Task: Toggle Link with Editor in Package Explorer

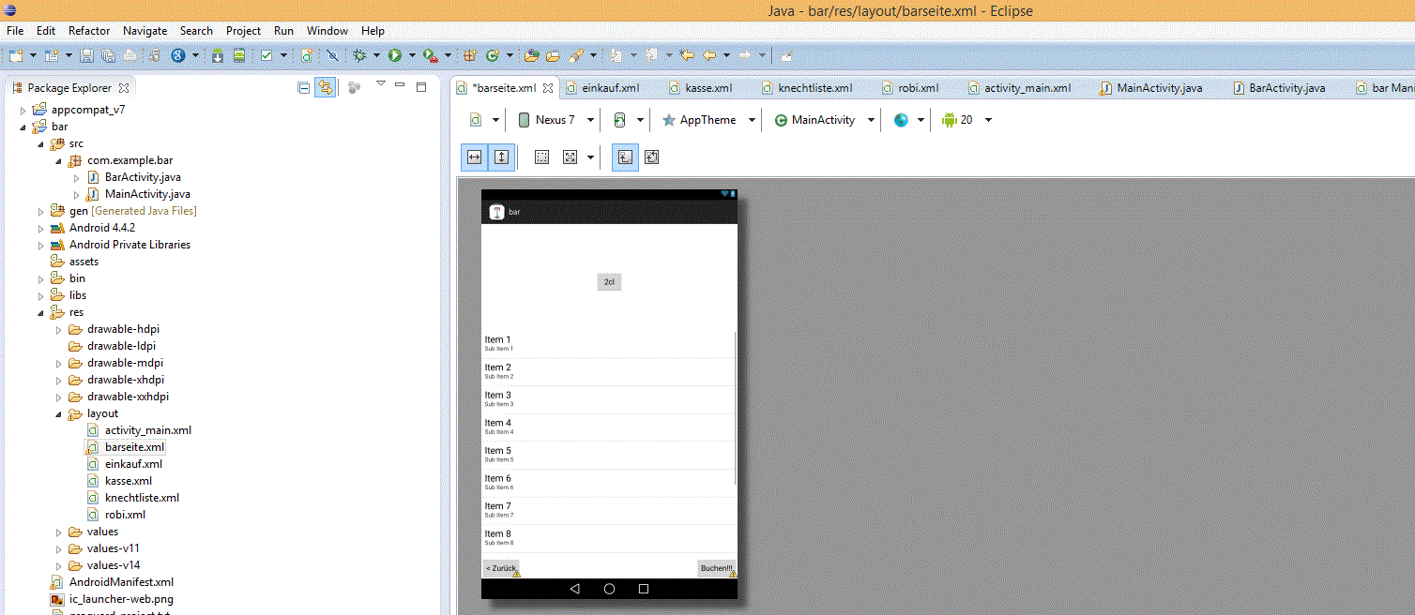Action: (x=325, y=87)
